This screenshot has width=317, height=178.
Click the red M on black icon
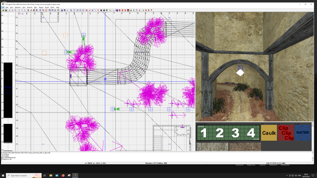[128, 10]
